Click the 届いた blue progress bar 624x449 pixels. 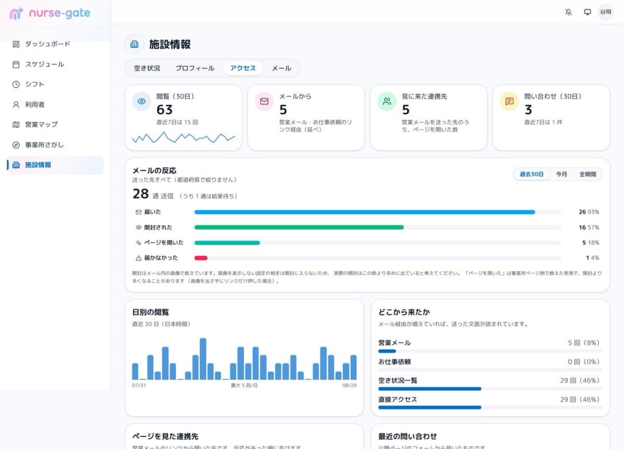[x=365, y=212]
